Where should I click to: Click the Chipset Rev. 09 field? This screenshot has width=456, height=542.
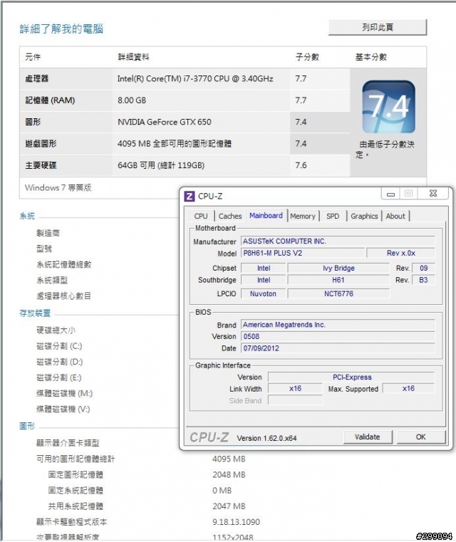pyautogui.click(x=423, y=269)
